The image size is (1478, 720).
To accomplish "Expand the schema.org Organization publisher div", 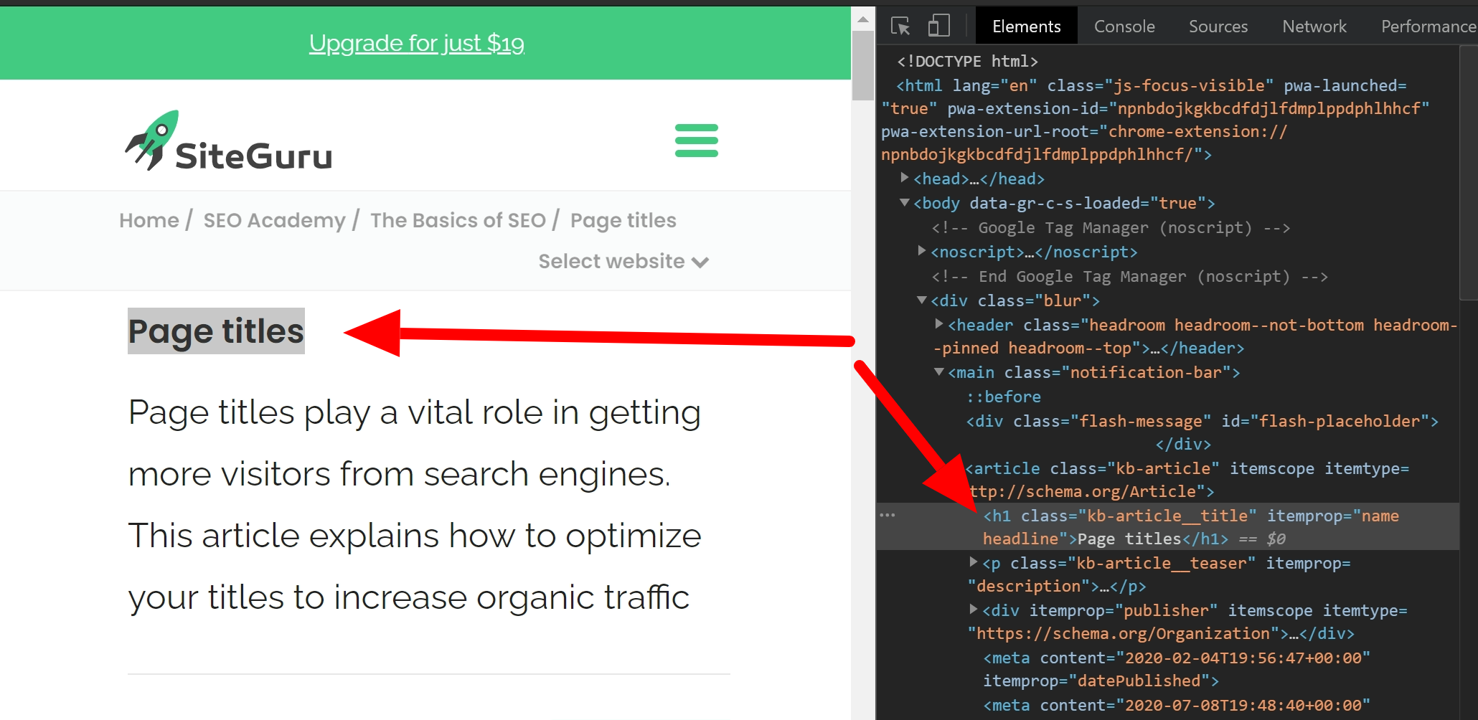I will click(973, 610).
